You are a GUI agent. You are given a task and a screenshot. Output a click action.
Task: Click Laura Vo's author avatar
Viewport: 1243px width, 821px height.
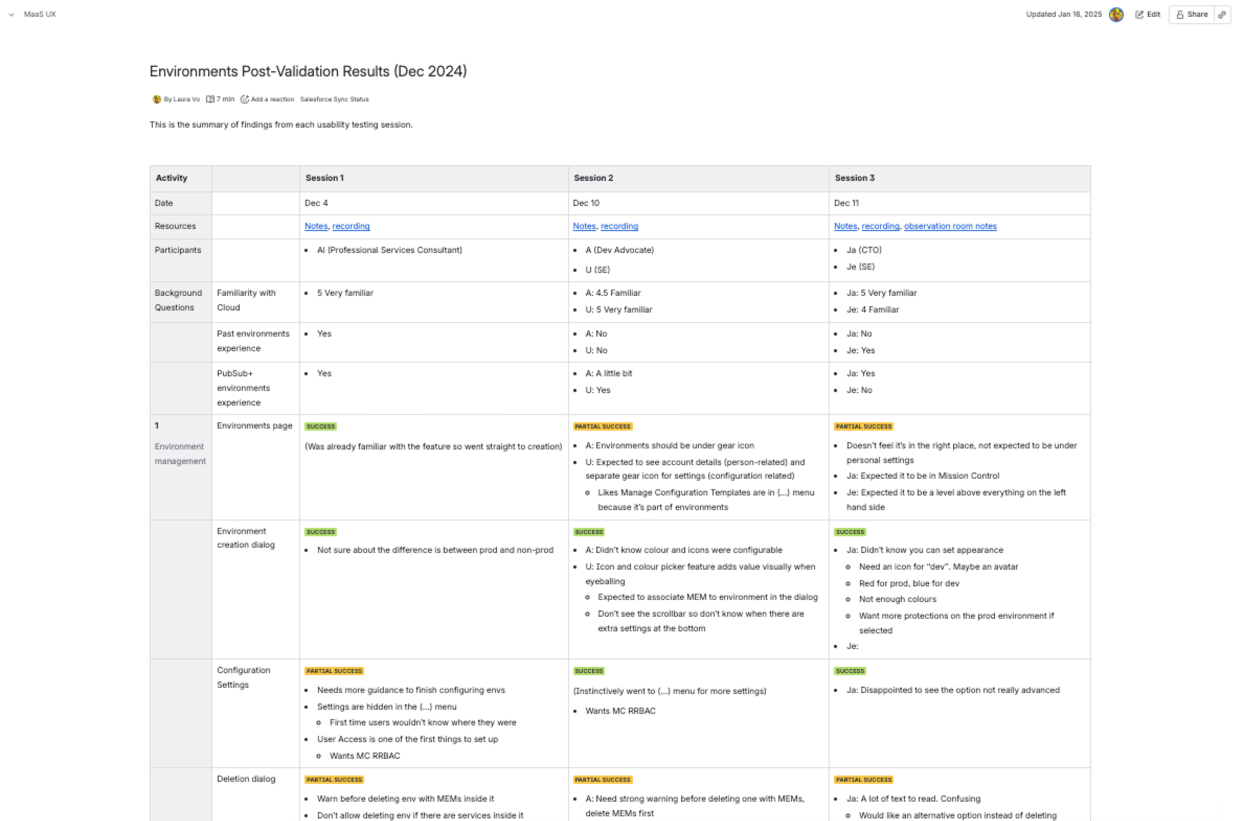click(x=156, y=99)
